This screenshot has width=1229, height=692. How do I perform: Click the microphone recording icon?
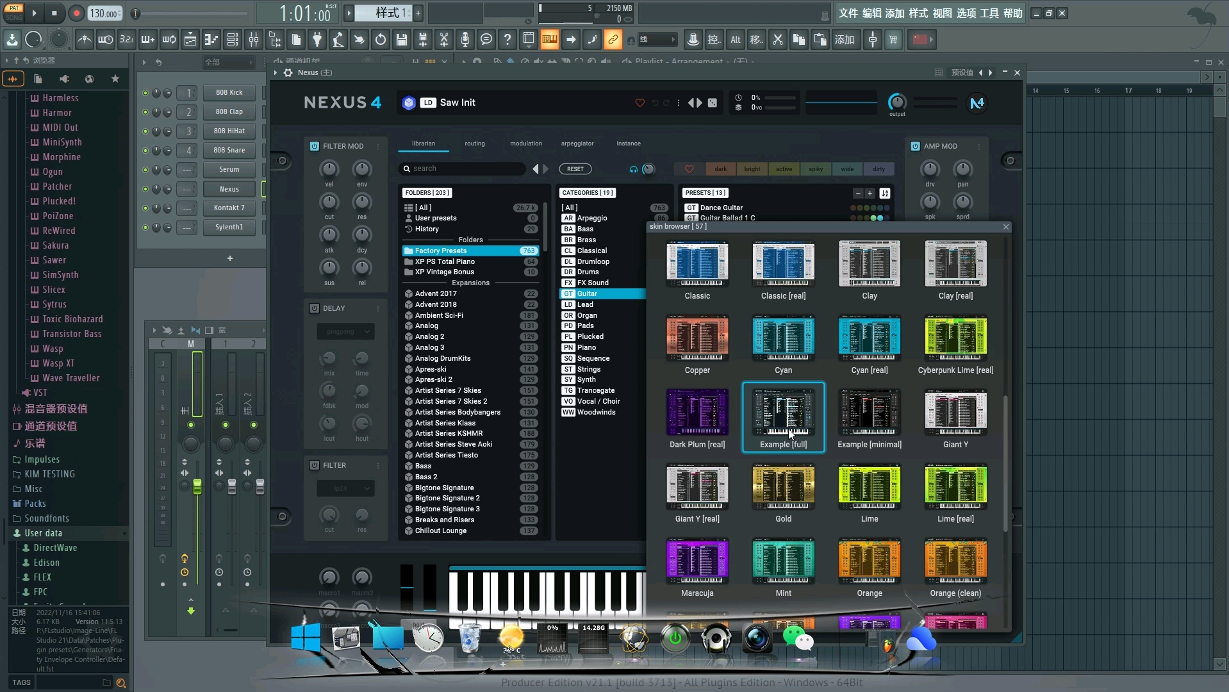click(x=465, y=40)
